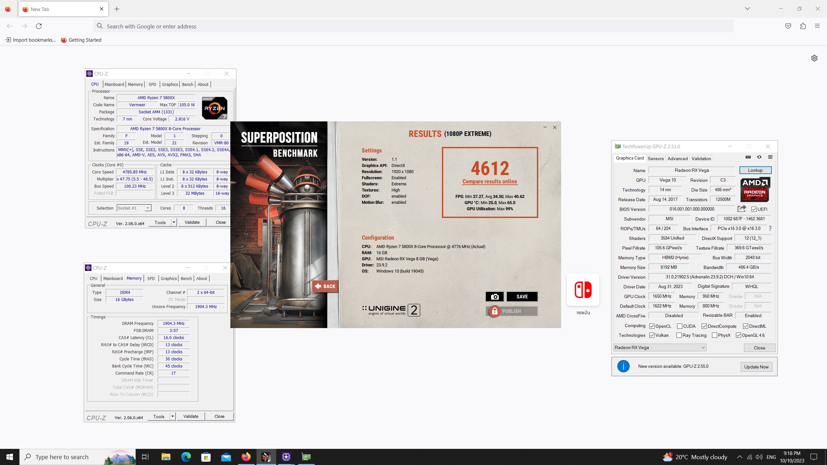Expand Tools arrow in upper CPU-Z window

pyautogui.click(x=174, y=222)
